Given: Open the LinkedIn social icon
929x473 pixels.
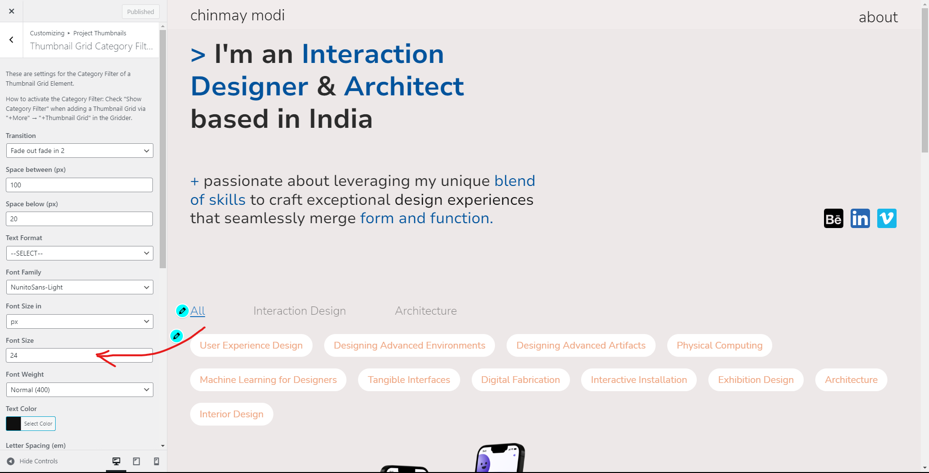Looking at the screenshot, I should (x=860, y=218).
